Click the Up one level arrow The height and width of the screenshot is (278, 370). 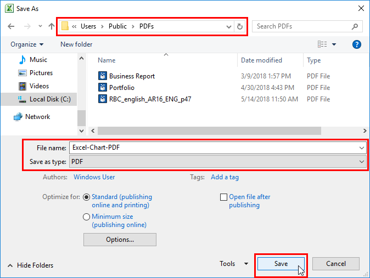click(51, 26)
